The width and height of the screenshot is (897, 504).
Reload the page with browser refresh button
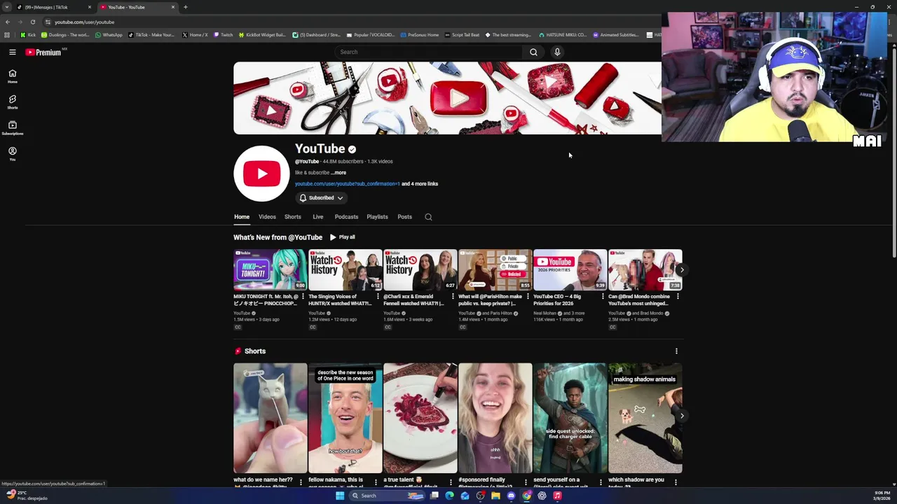[x=32, y=22]
